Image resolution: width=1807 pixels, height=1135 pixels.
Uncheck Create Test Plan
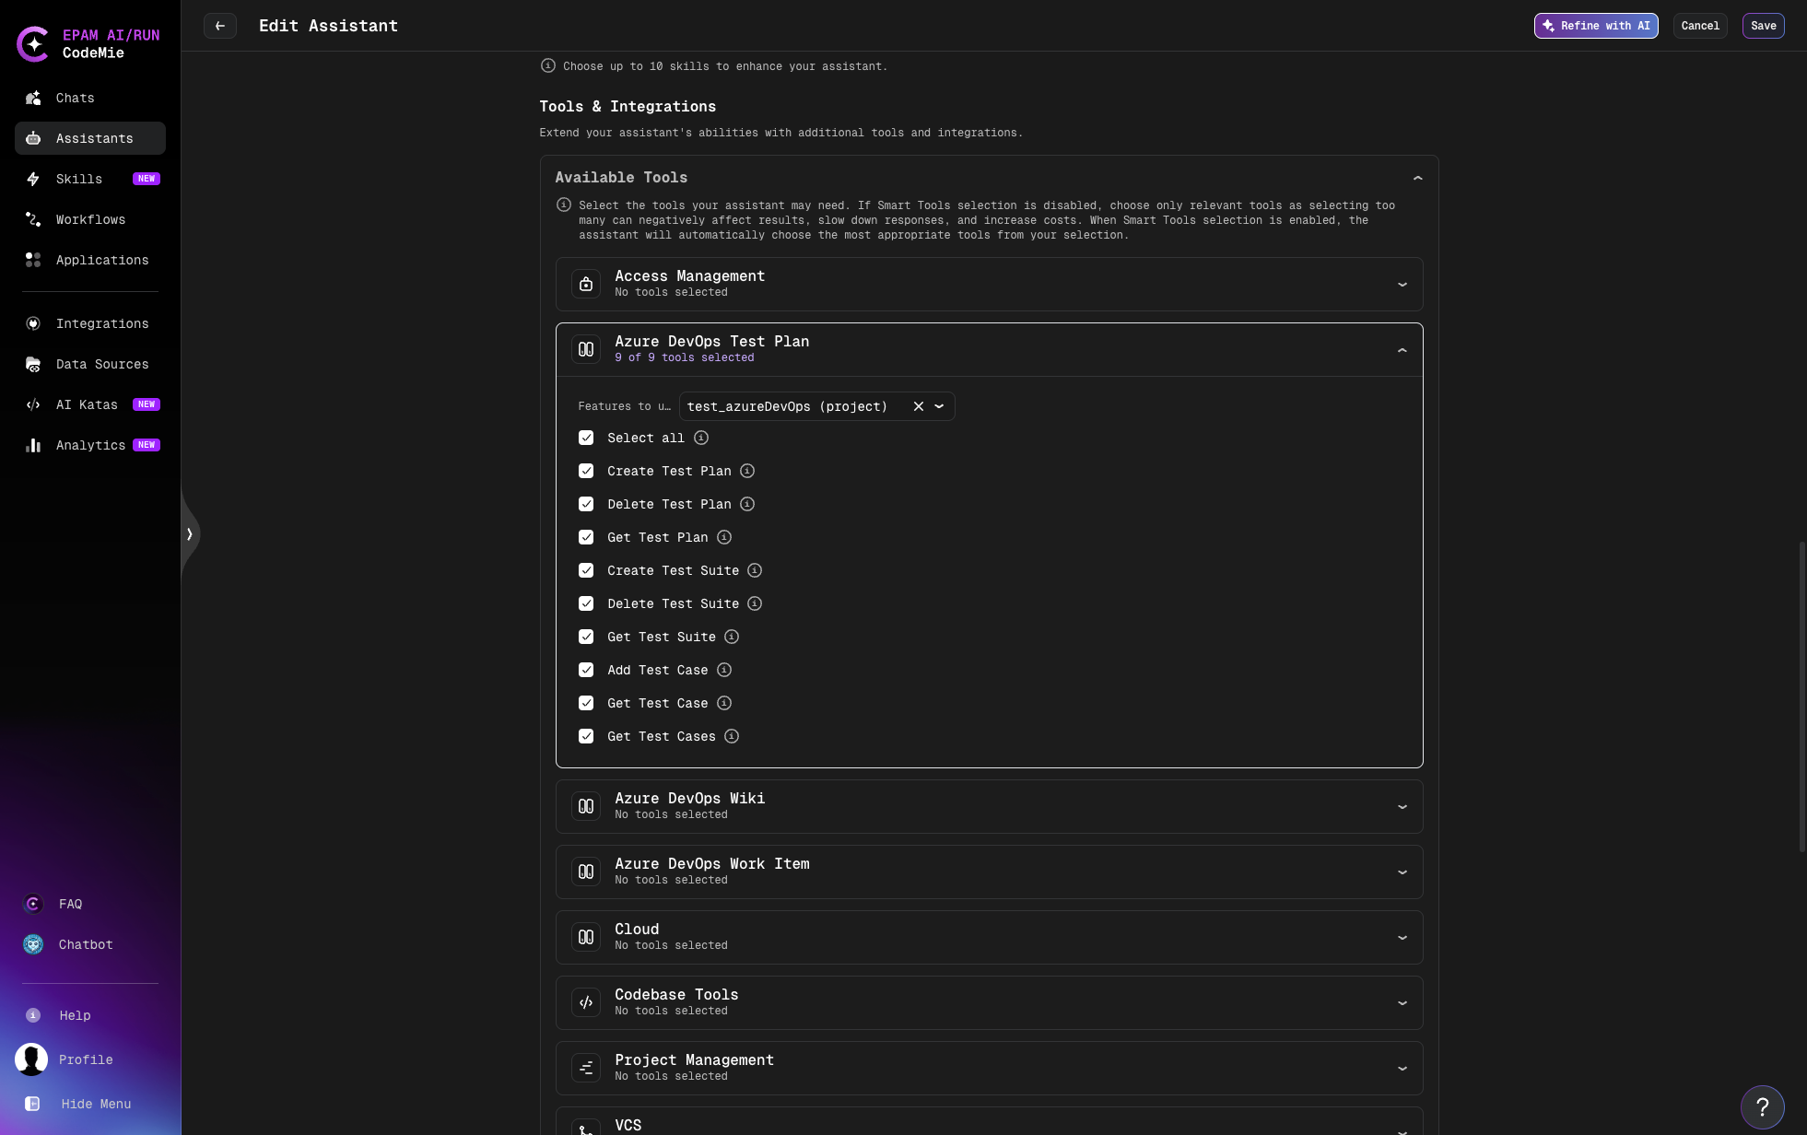(x=586, y=471)
